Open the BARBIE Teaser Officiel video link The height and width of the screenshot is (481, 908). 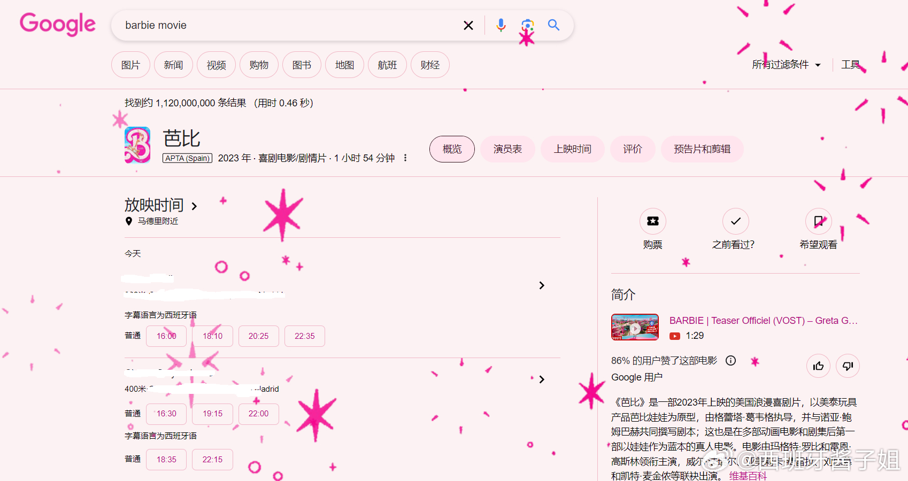click(x=764, y=321)
